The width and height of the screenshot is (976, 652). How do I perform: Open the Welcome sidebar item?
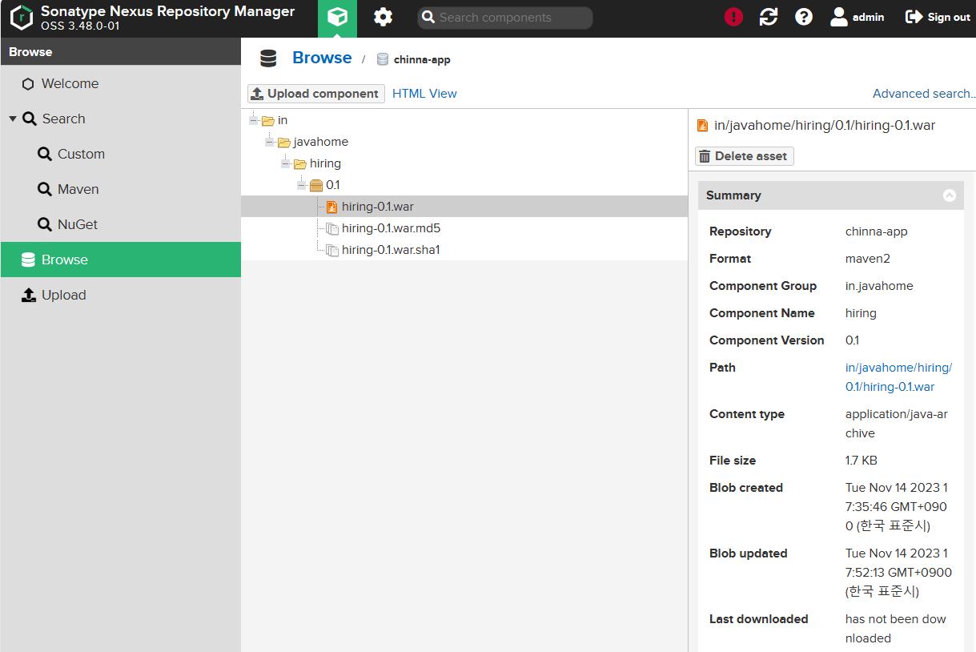(121, 83)
